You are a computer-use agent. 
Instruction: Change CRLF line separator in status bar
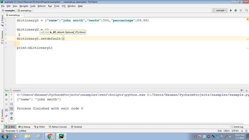point(226,131)
